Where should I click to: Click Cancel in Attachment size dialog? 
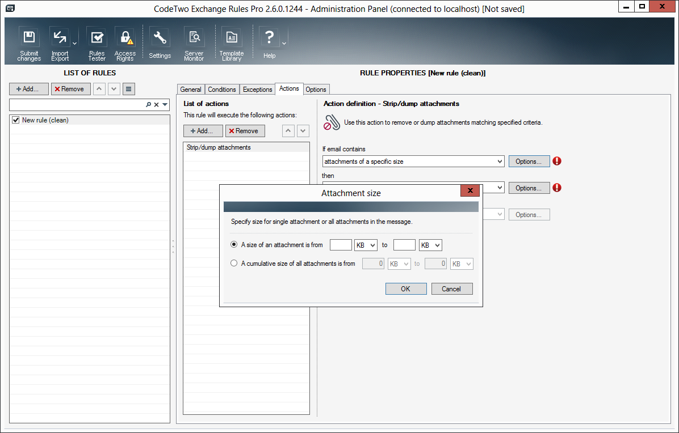[451, 289]
